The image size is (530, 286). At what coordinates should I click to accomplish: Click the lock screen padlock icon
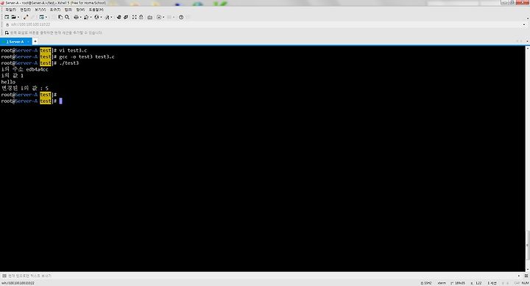[x=141, y=17]
